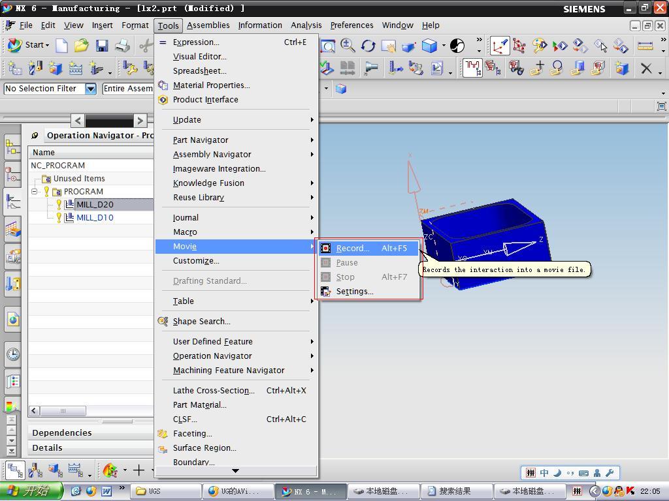This screenshot has width=669, height=501.
Task: Choose Record... from Movie submenu
Action: tap(368, 248)
